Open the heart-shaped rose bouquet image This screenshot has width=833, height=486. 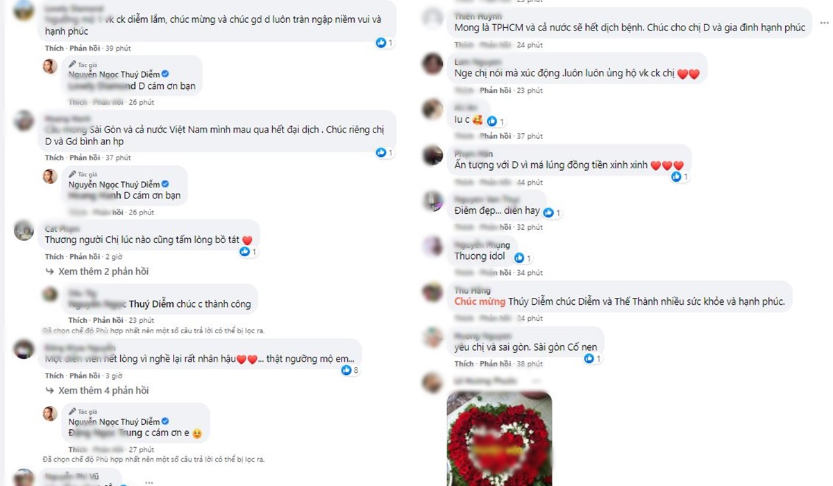point(499,439)
